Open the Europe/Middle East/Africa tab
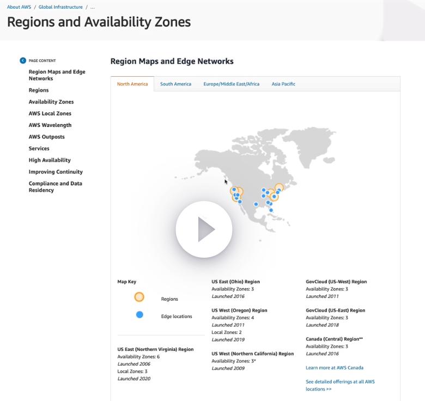This screenshot has height=401, width=425. tap(231, 84)
